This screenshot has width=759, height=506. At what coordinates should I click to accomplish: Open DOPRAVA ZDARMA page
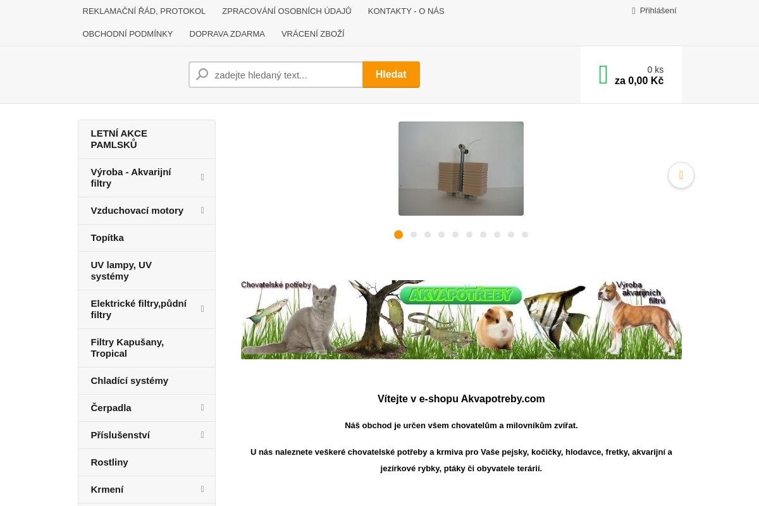(227, 34)
